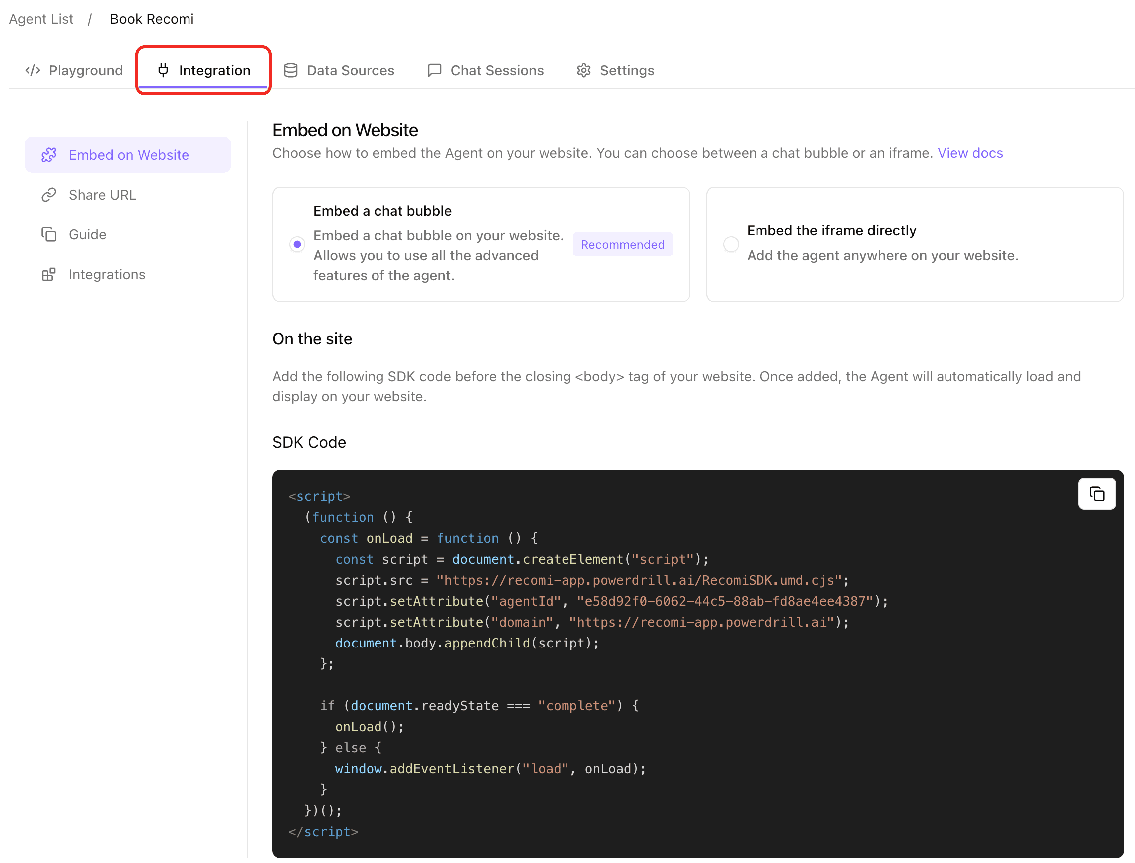Click the Playground code icon

tap(33, 70)
